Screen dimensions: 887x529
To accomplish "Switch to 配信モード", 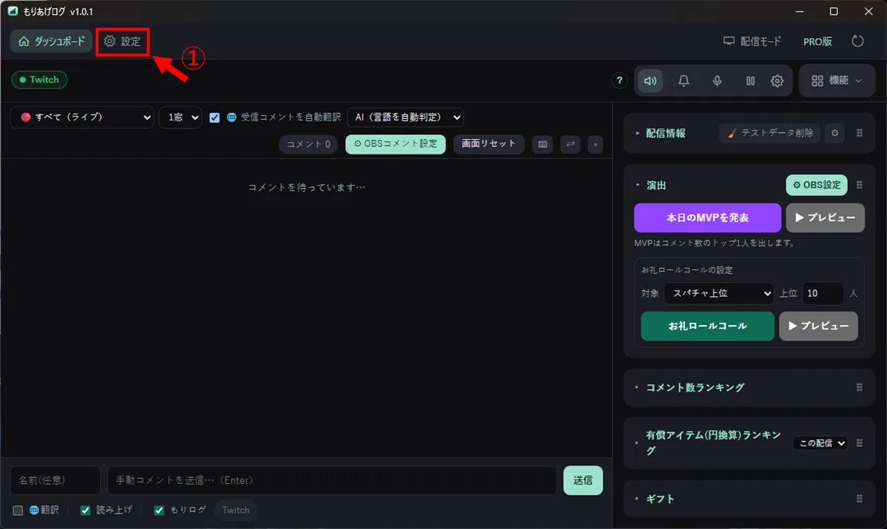I will 752,41.
